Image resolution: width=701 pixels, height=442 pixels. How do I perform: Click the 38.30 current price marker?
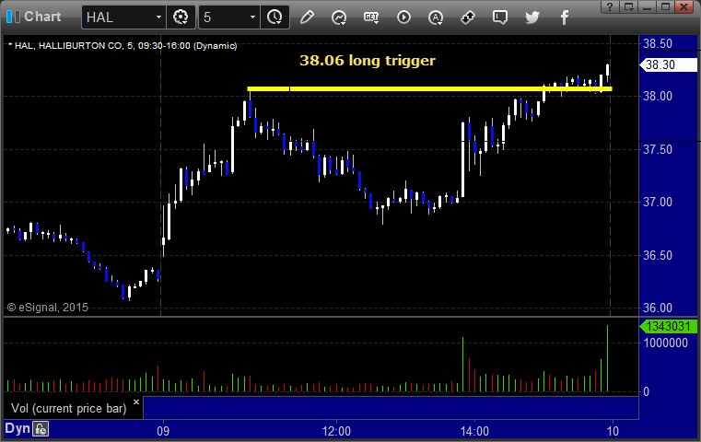(669, 64)
